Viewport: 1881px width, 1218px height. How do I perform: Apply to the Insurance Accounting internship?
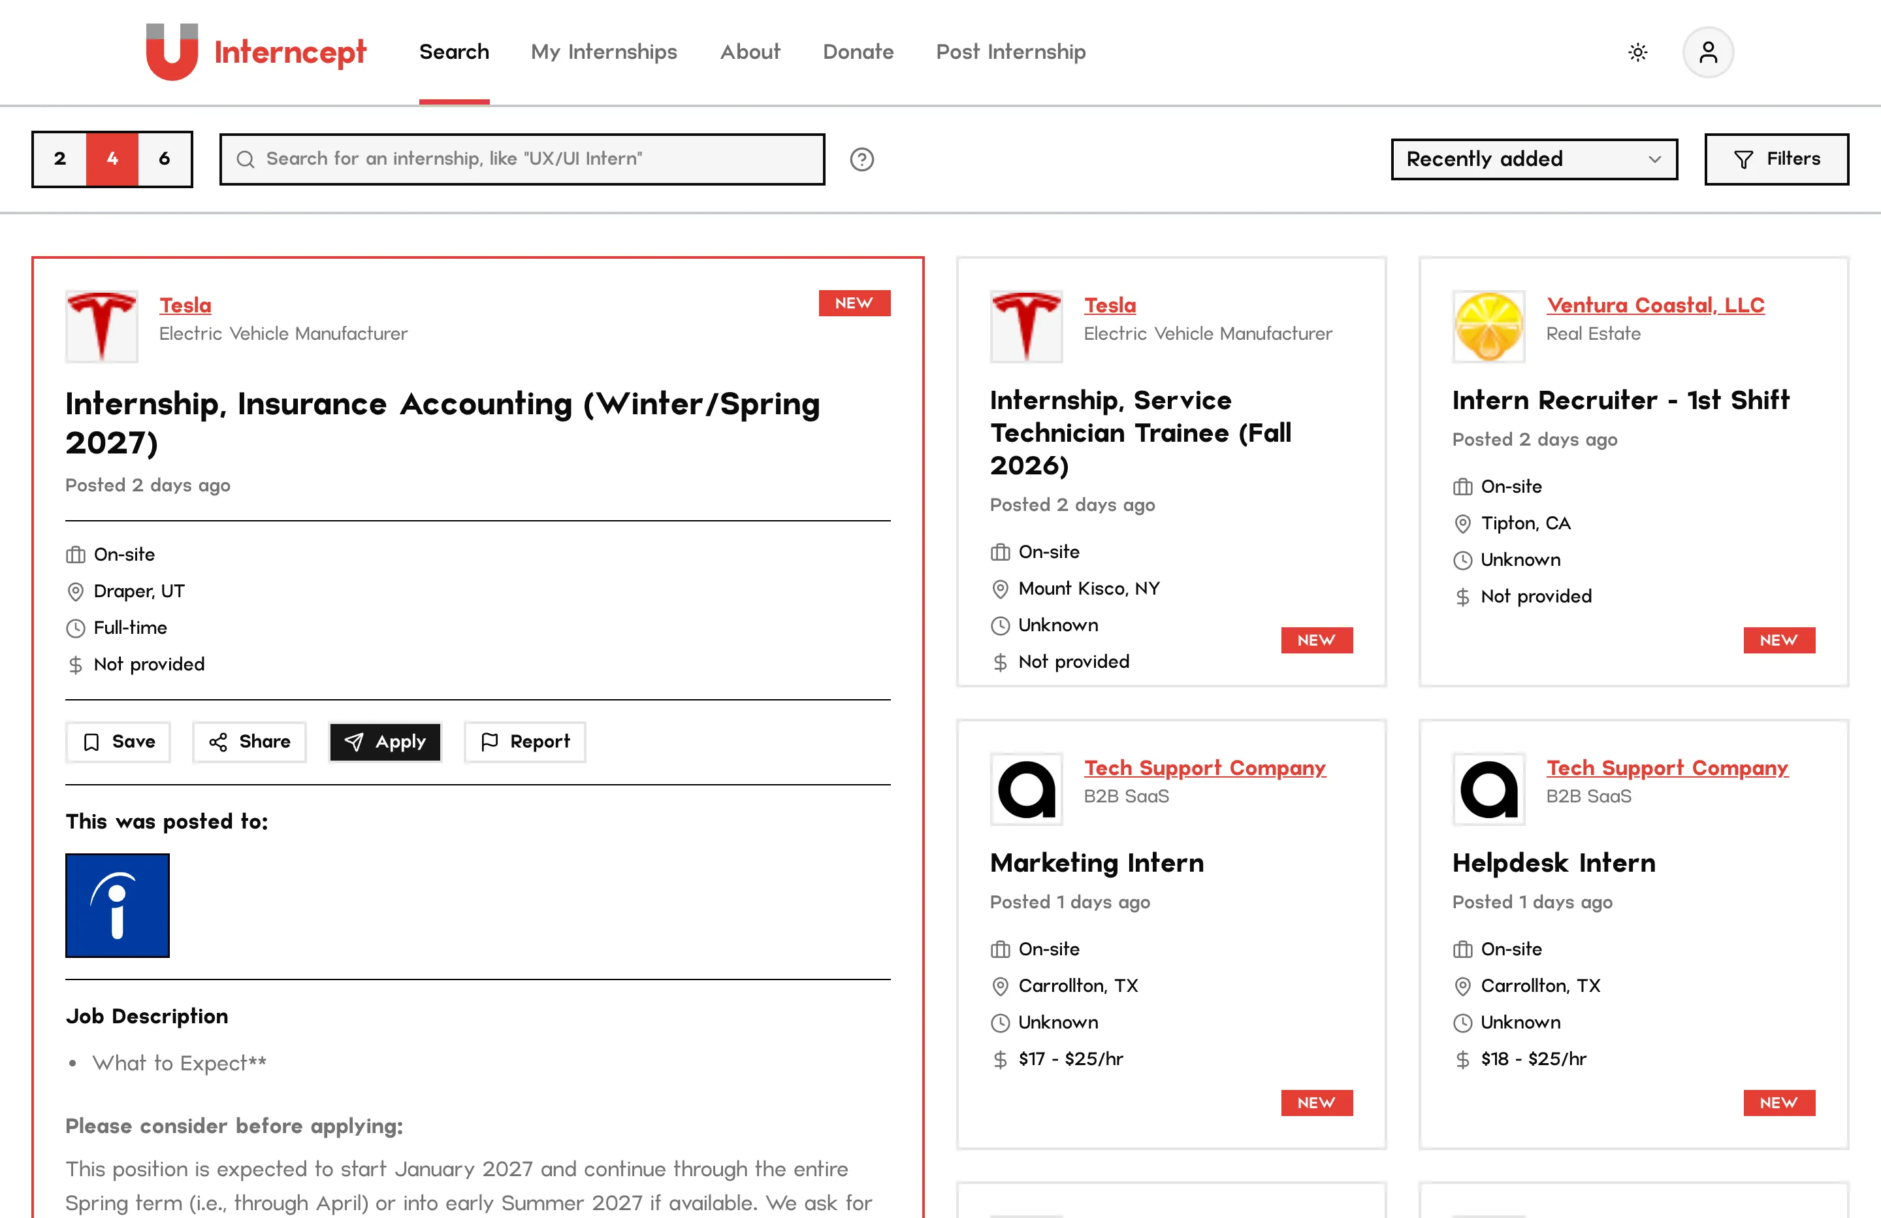tap(385, 742)
